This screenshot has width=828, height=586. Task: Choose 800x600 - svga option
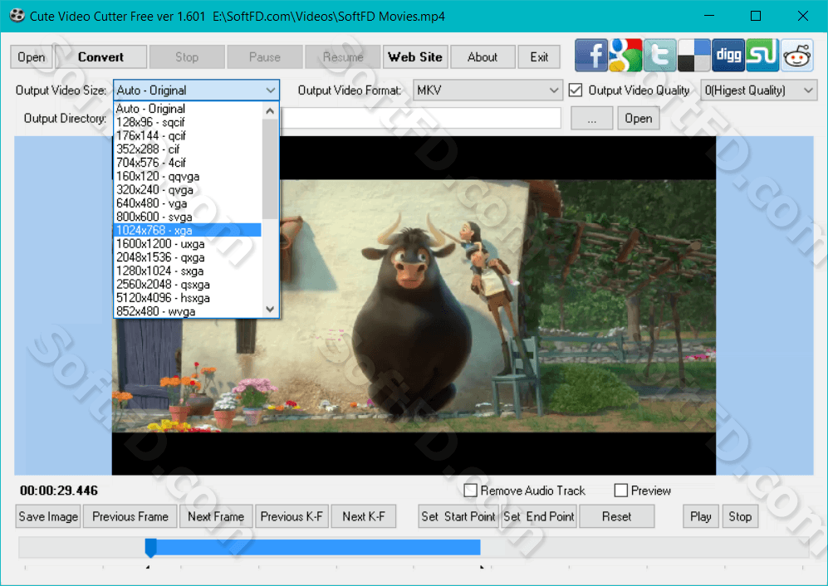click(x=188, y=217)
